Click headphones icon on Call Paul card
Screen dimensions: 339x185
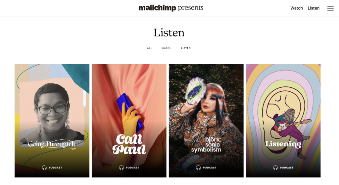click(x=121, y=168)
